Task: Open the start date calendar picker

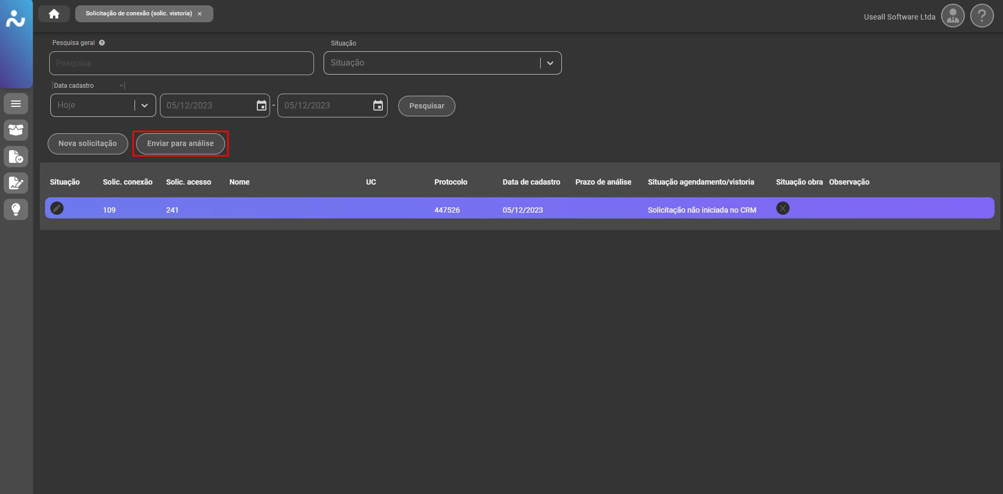Action: point(262,106)
